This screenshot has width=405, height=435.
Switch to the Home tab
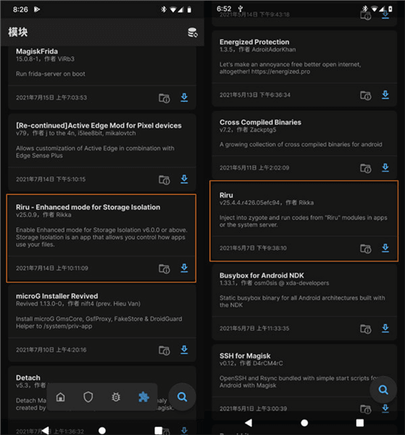(60, 397)
